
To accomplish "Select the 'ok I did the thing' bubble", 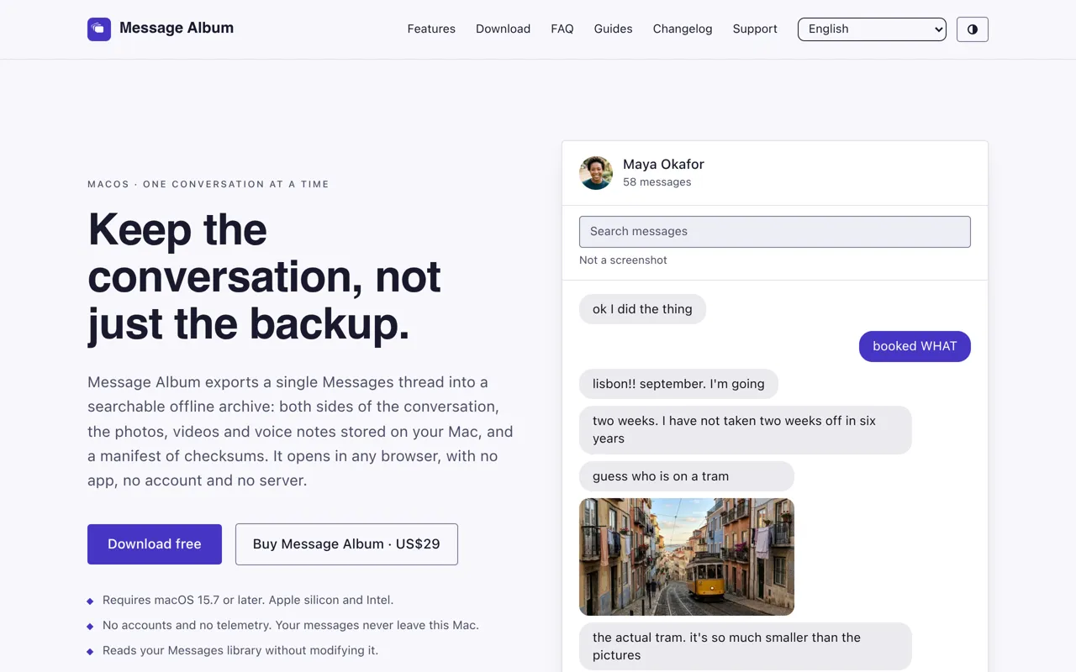I will point(642,309).
